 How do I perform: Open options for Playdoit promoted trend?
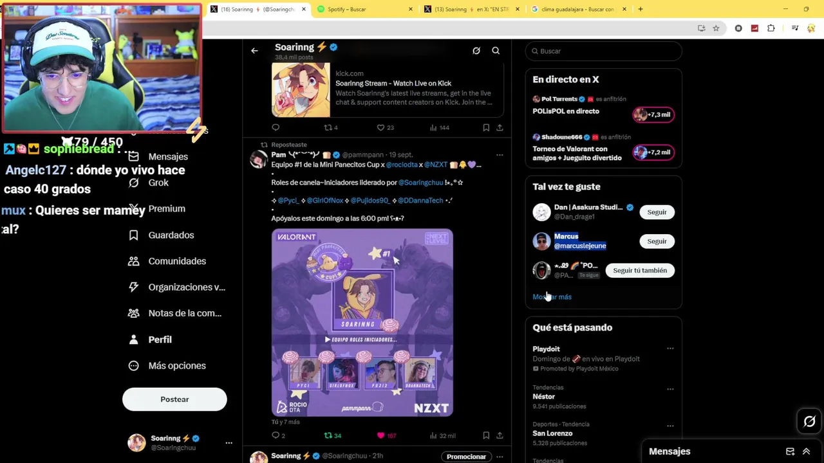(670, 349)
